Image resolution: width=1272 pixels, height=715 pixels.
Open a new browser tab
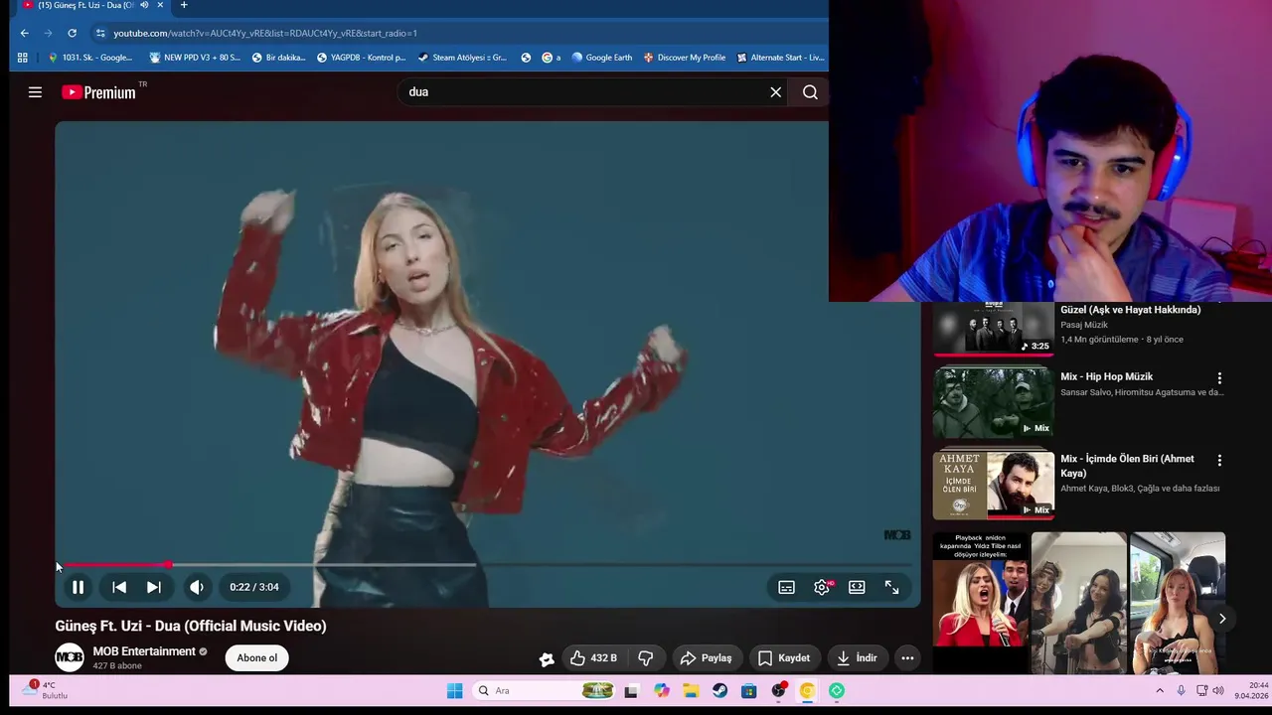pyautogui.click(x=184, y=5)
